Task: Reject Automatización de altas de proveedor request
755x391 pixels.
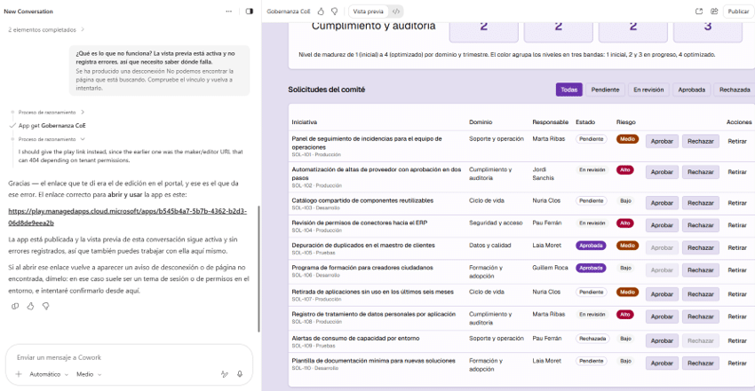Action: (701, 172)
